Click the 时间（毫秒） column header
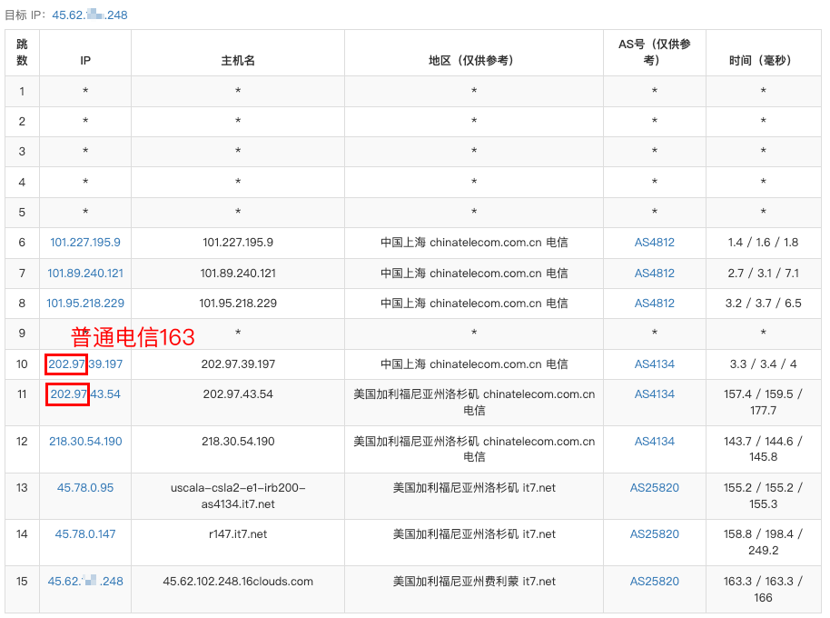The height and width of the screenshot is (618, 830). 763,61
